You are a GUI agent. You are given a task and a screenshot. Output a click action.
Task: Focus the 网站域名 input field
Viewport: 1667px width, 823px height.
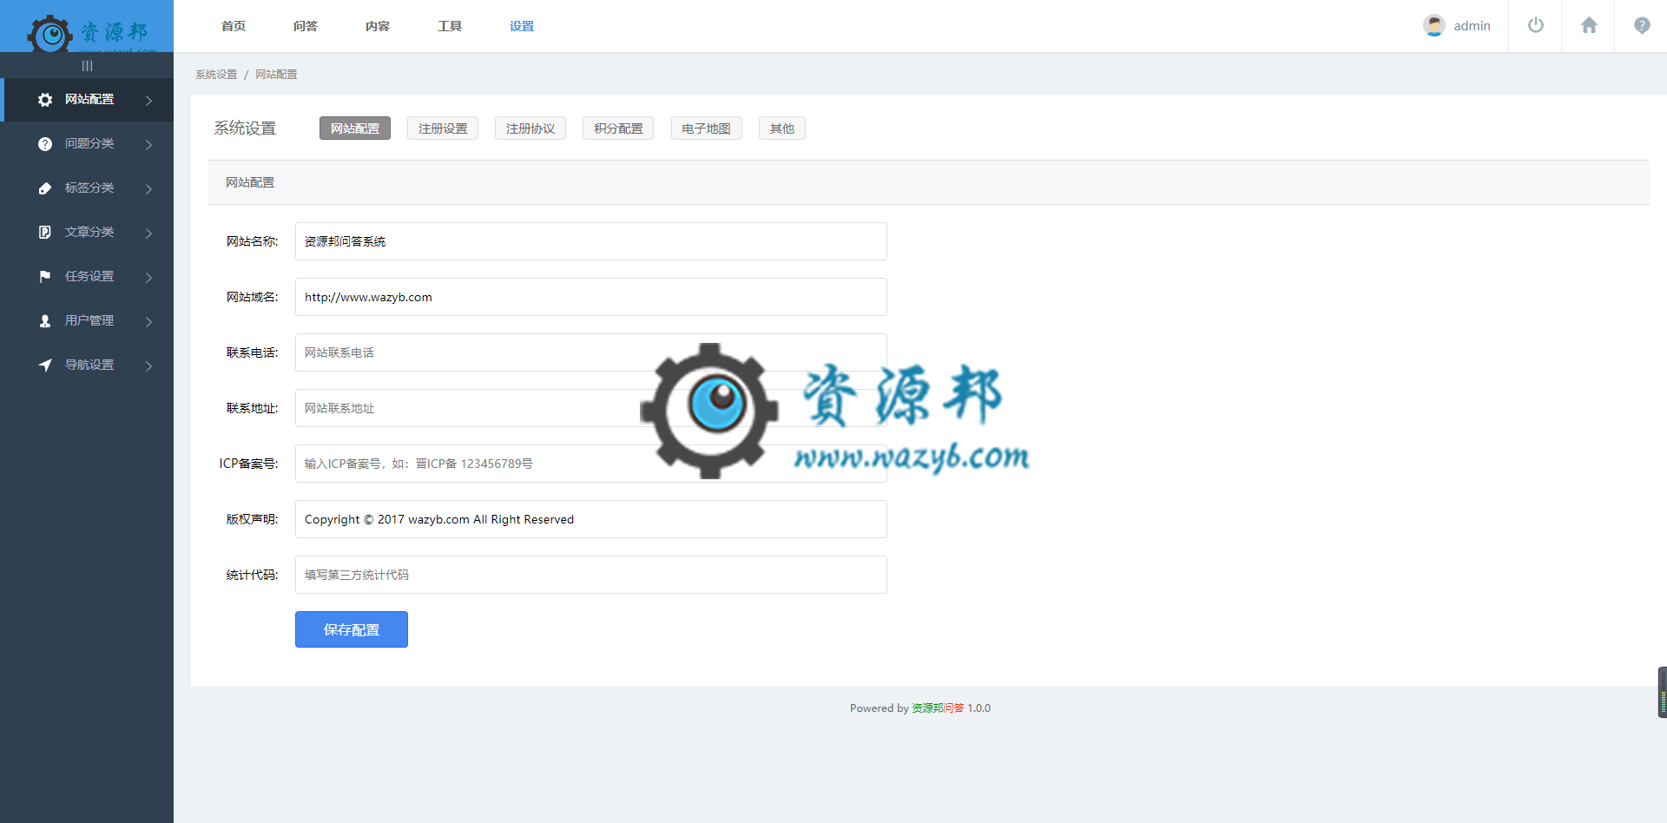pos(591,297)
